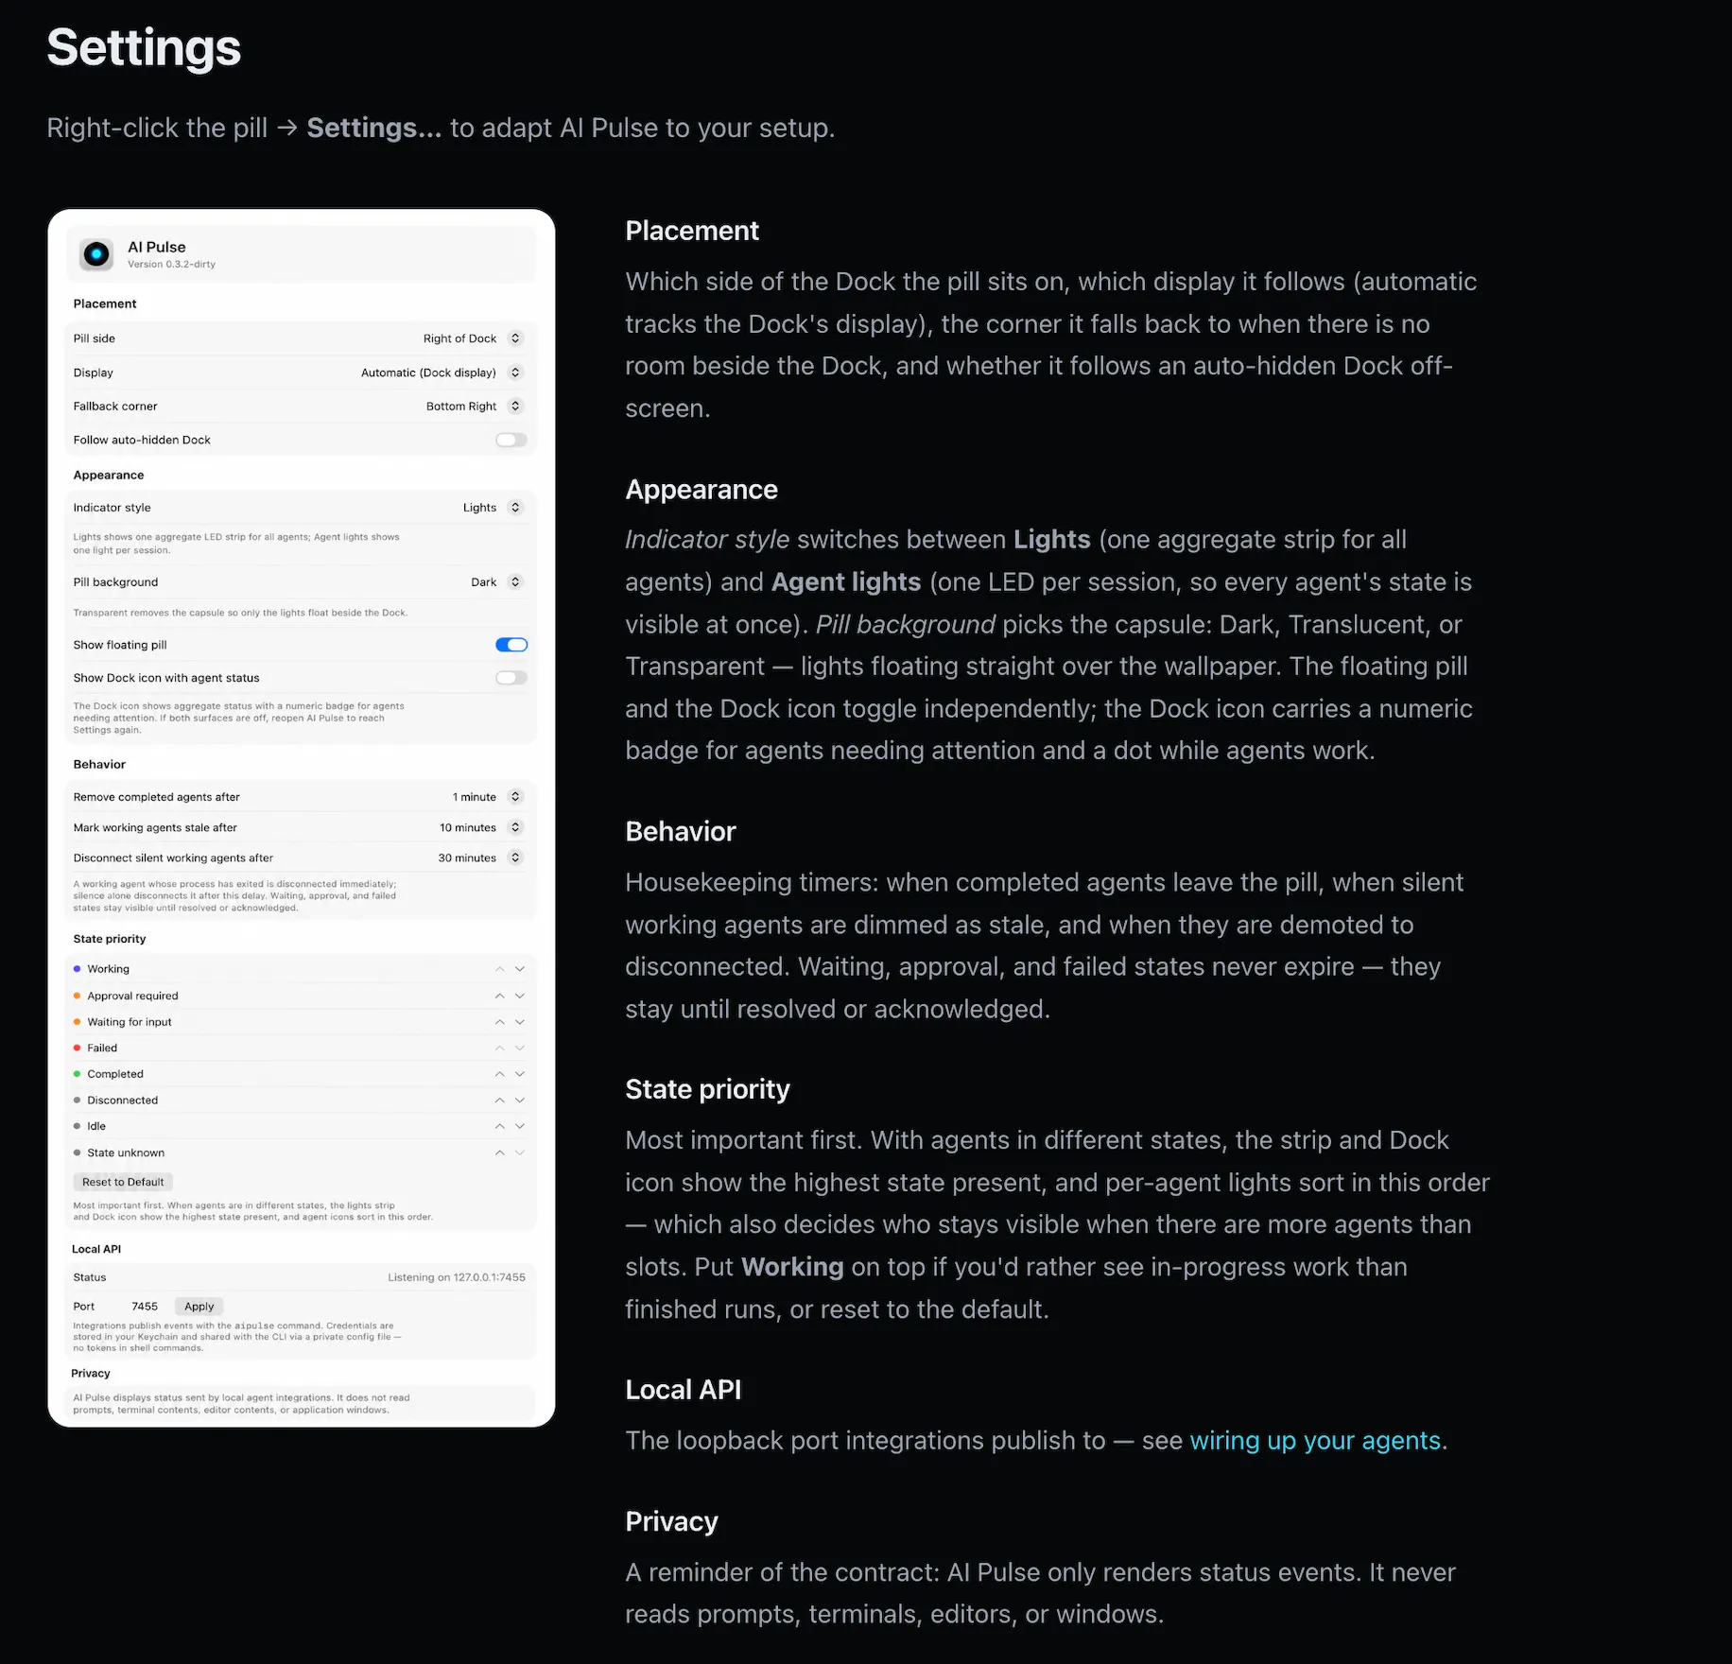Click the gray Idle status dot
The image size is (1732, 1664).
click(x=77, y=1126)
